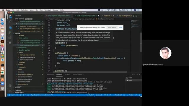Click the Accounts icon in activity bar

(10, 86)
